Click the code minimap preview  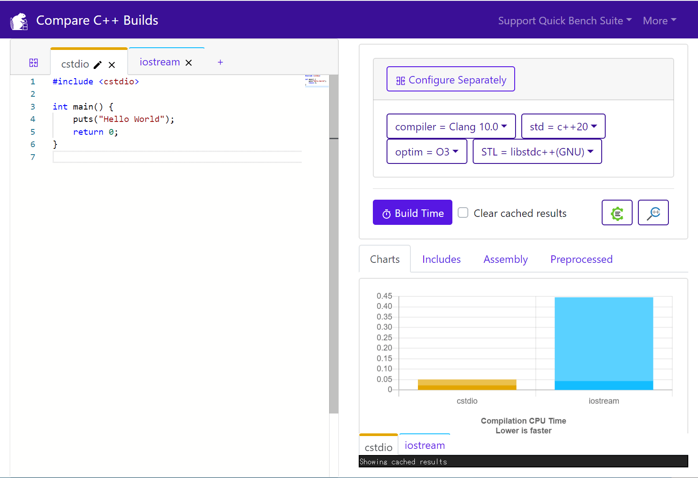pyautogui.click(x=316, y=81)
